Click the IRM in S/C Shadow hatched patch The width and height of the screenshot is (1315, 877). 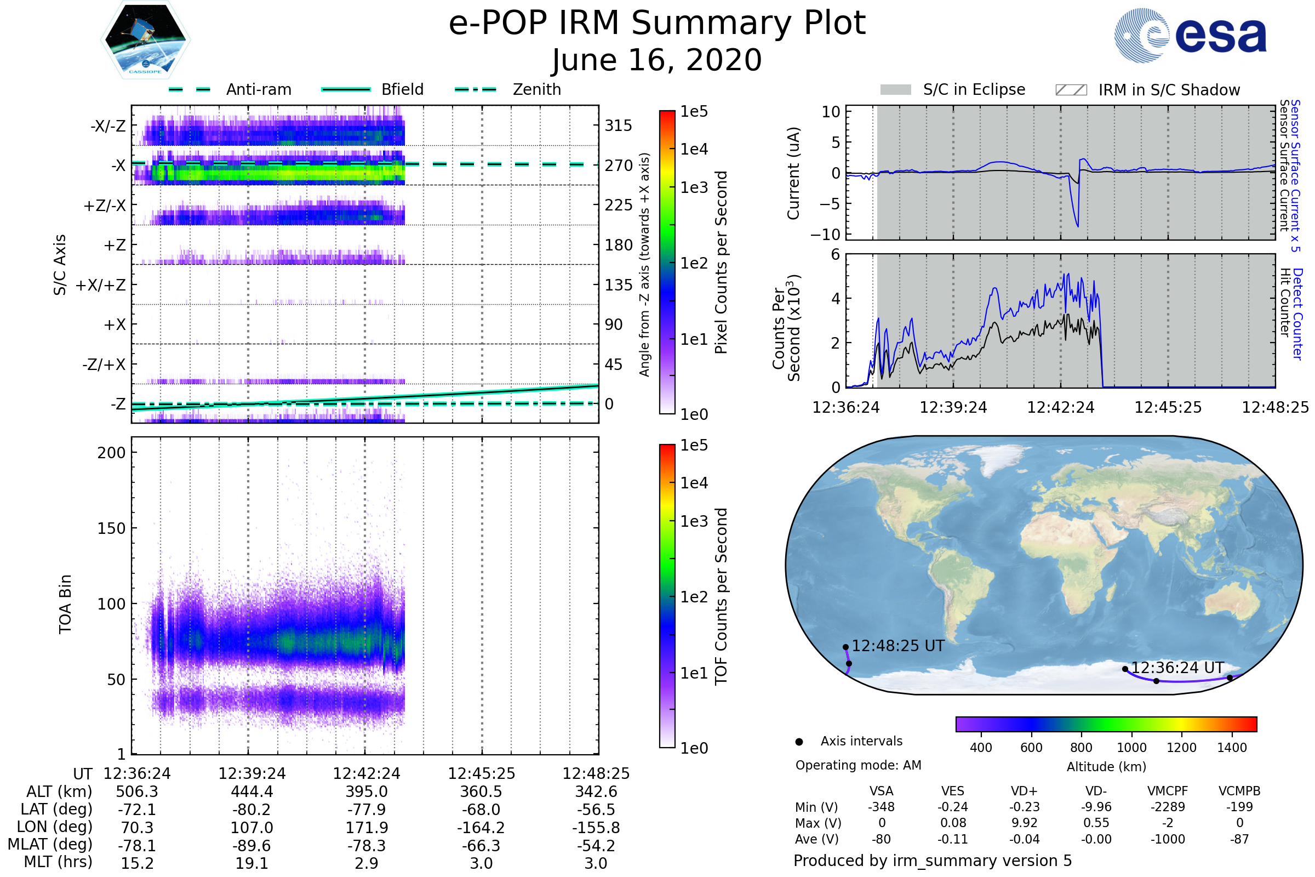pyautogui.click(x=1071, y=90)
